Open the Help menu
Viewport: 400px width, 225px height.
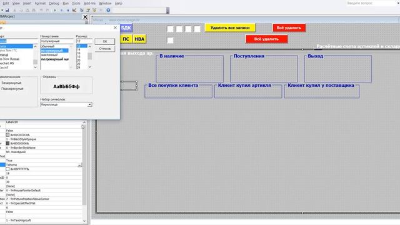(x=119, y=3)
